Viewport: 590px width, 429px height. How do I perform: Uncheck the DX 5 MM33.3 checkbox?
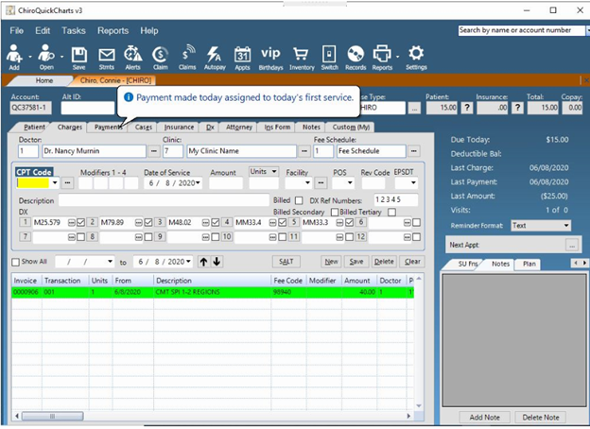tap(349, 223)
